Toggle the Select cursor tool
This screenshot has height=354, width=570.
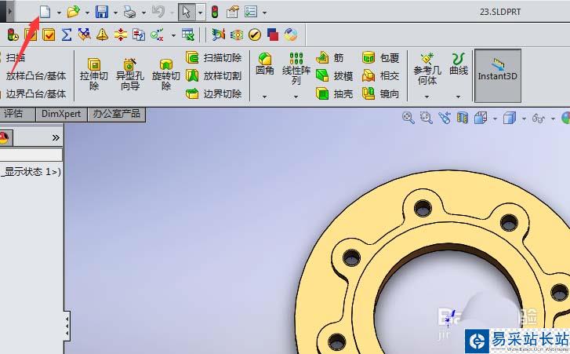pyautogui.click(x=187, y=12)
